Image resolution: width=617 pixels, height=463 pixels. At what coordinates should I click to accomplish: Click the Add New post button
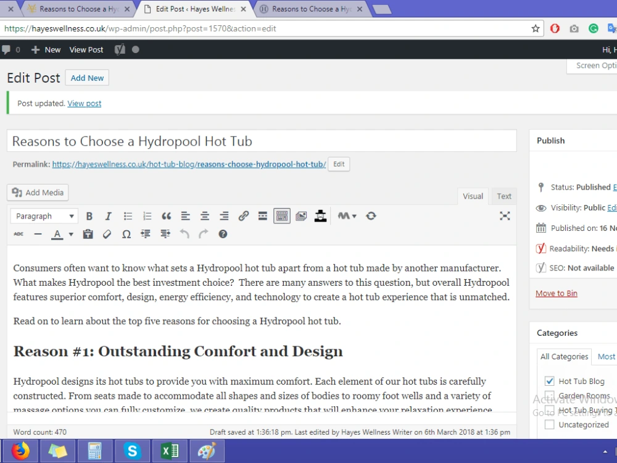87,78
